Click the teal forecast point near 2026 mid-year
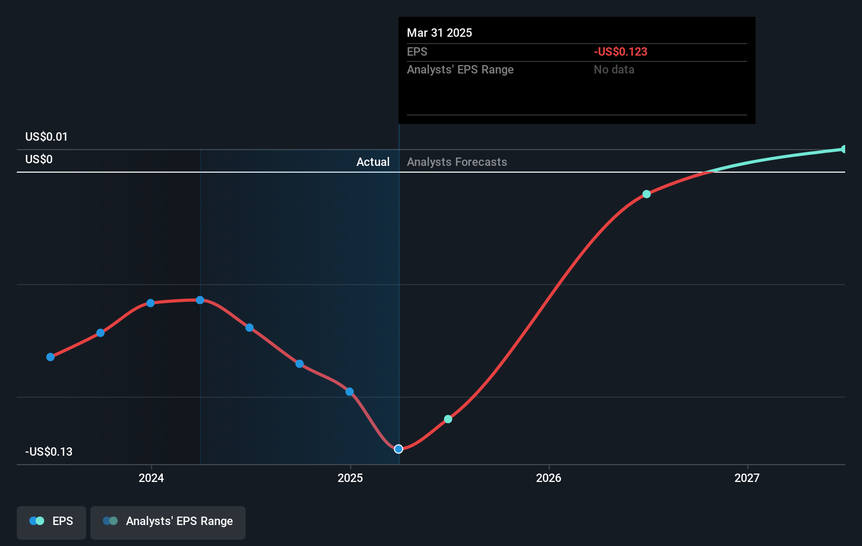This screenshot has width=862, height=546. 646,194
